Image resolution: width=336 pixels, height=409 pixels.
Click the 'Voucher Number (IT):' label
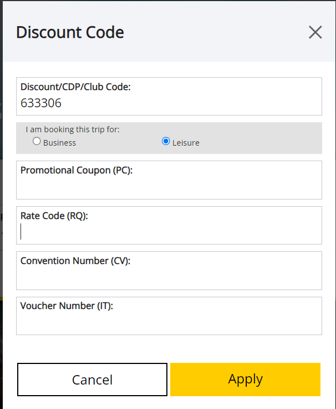[x=67, y=306]
